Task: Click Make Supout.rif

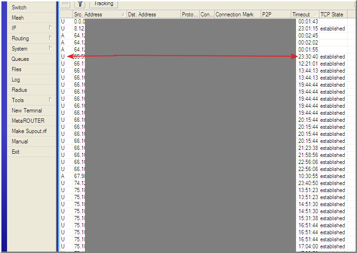Action: tap(31, 131)
